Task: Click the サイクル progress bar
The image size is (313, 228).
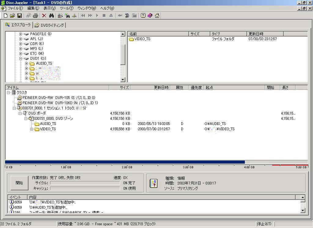Action: [x=85, y=183]
